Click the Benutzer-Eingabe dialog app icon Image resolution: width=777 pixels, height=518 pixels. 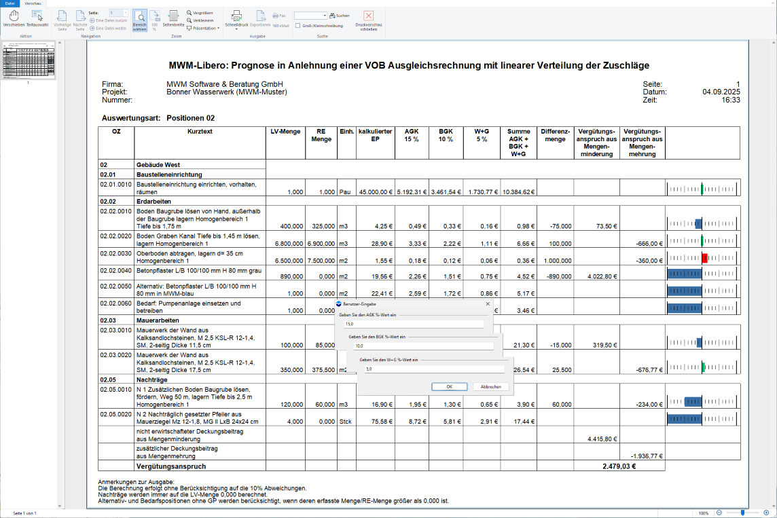click(339, 304)
